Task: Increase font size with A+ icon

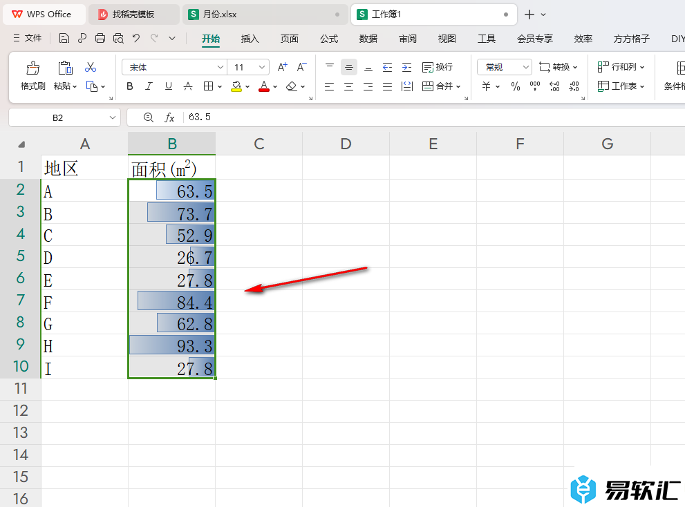Action: (x=282, y=67)
